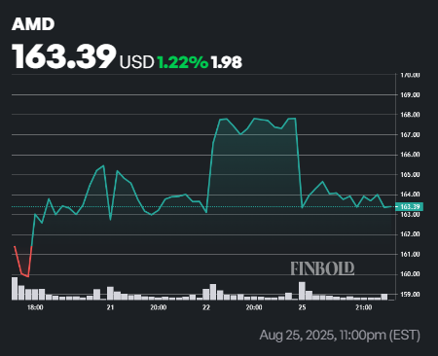Click the 167.00 price axis label

pyautogui.click(x=410, y=135)
